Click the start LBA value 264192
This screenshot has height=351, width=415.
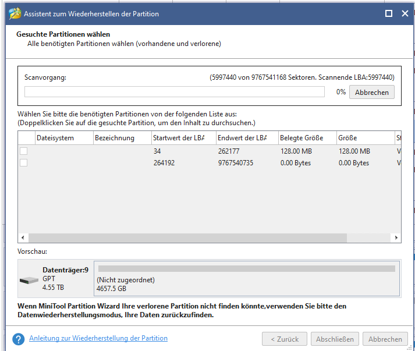tap(164, 163)
